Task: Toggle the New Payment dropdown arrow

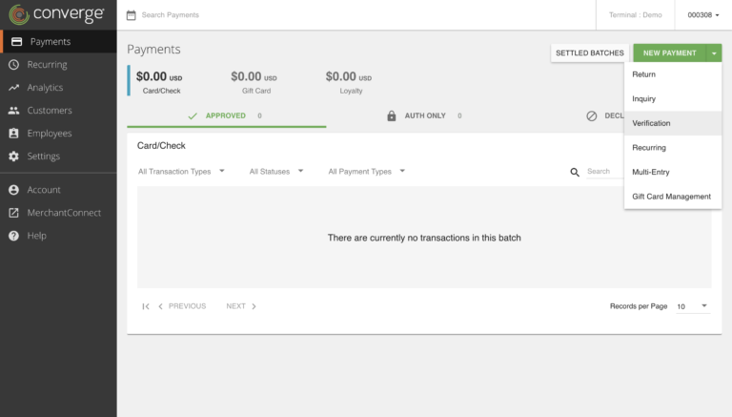Action: [714, 53]
